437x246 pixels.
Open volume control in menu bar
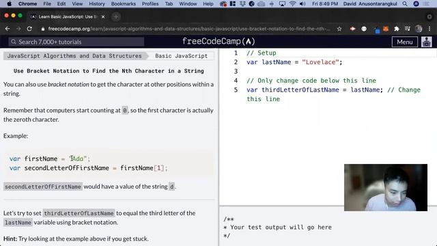click(302, 3)
